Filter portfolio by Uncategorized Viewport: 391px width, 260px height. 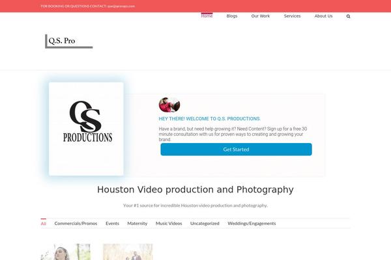click(x=205, y=224)
